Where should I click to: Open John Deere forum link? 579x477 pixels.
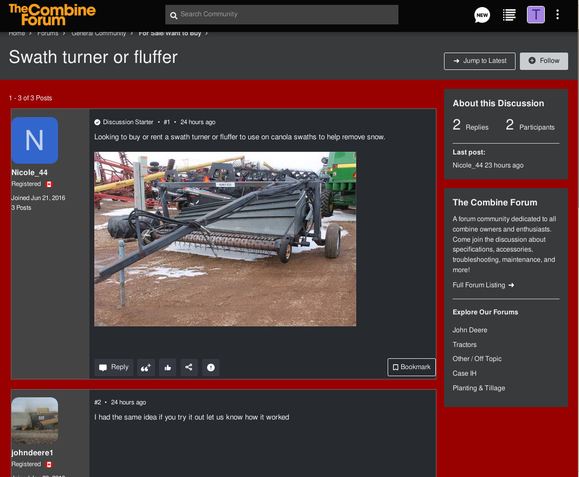click(x=469, y=330)
